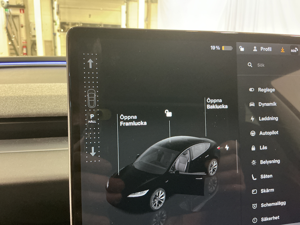Tap the seat icon beside Säten
The width and height of the screenshot is (300, 225).
tap(254, 177)
